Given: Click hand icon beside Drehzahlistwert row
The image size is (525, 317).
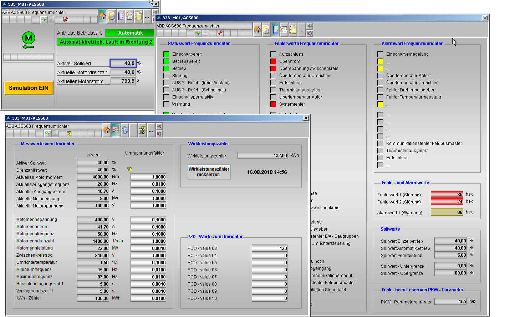Looking at the screenshot, I should pyautogui.click(x=129, y=169).
